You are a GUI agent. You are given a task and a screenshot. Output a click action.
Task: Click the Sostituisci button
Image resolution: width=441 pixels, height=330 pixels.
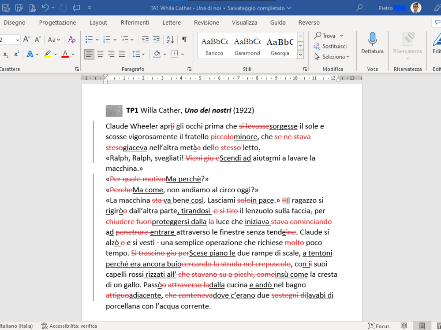coord(330,46)
